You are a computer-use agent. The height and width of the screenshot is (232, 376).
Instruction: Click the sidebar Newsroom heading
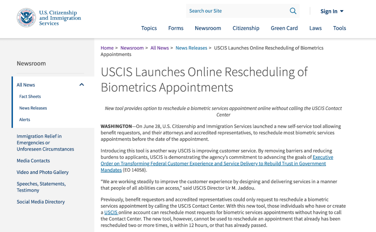click(31, 63)
